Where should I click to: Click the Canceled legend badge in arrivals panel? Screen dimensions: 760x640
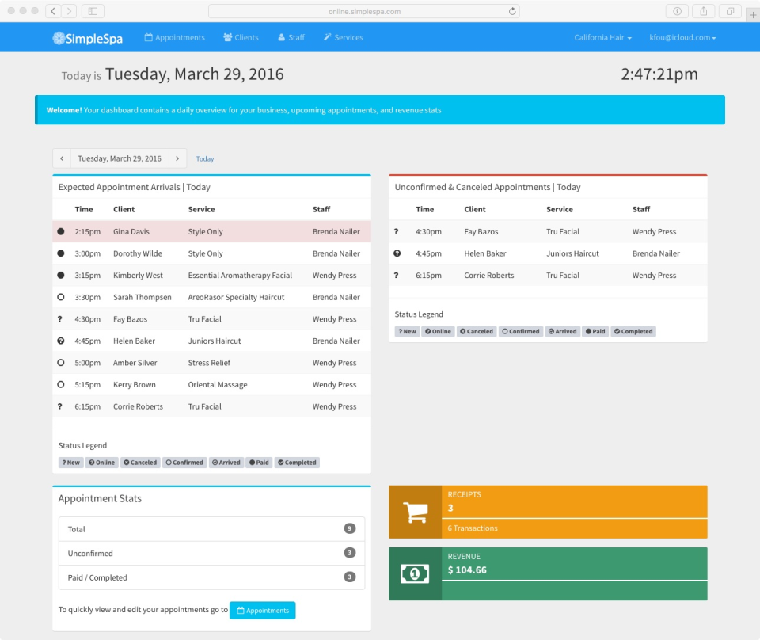click(x=140, y=463)
